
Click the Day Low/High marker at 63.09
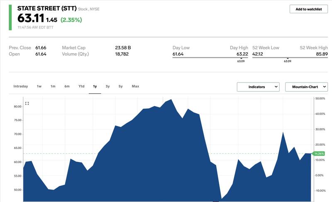241,61
